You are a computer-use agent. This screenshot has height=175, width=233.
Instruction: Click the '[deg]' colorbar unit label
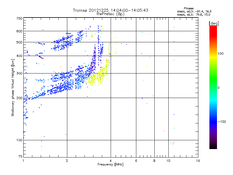pyautogui.click(x=214, y=23)
